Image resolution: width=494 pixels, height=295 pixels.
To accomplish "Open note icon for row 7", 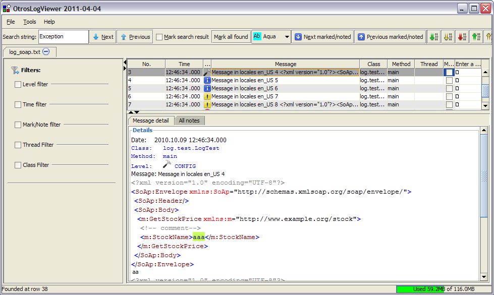I will tap(457, 104).
